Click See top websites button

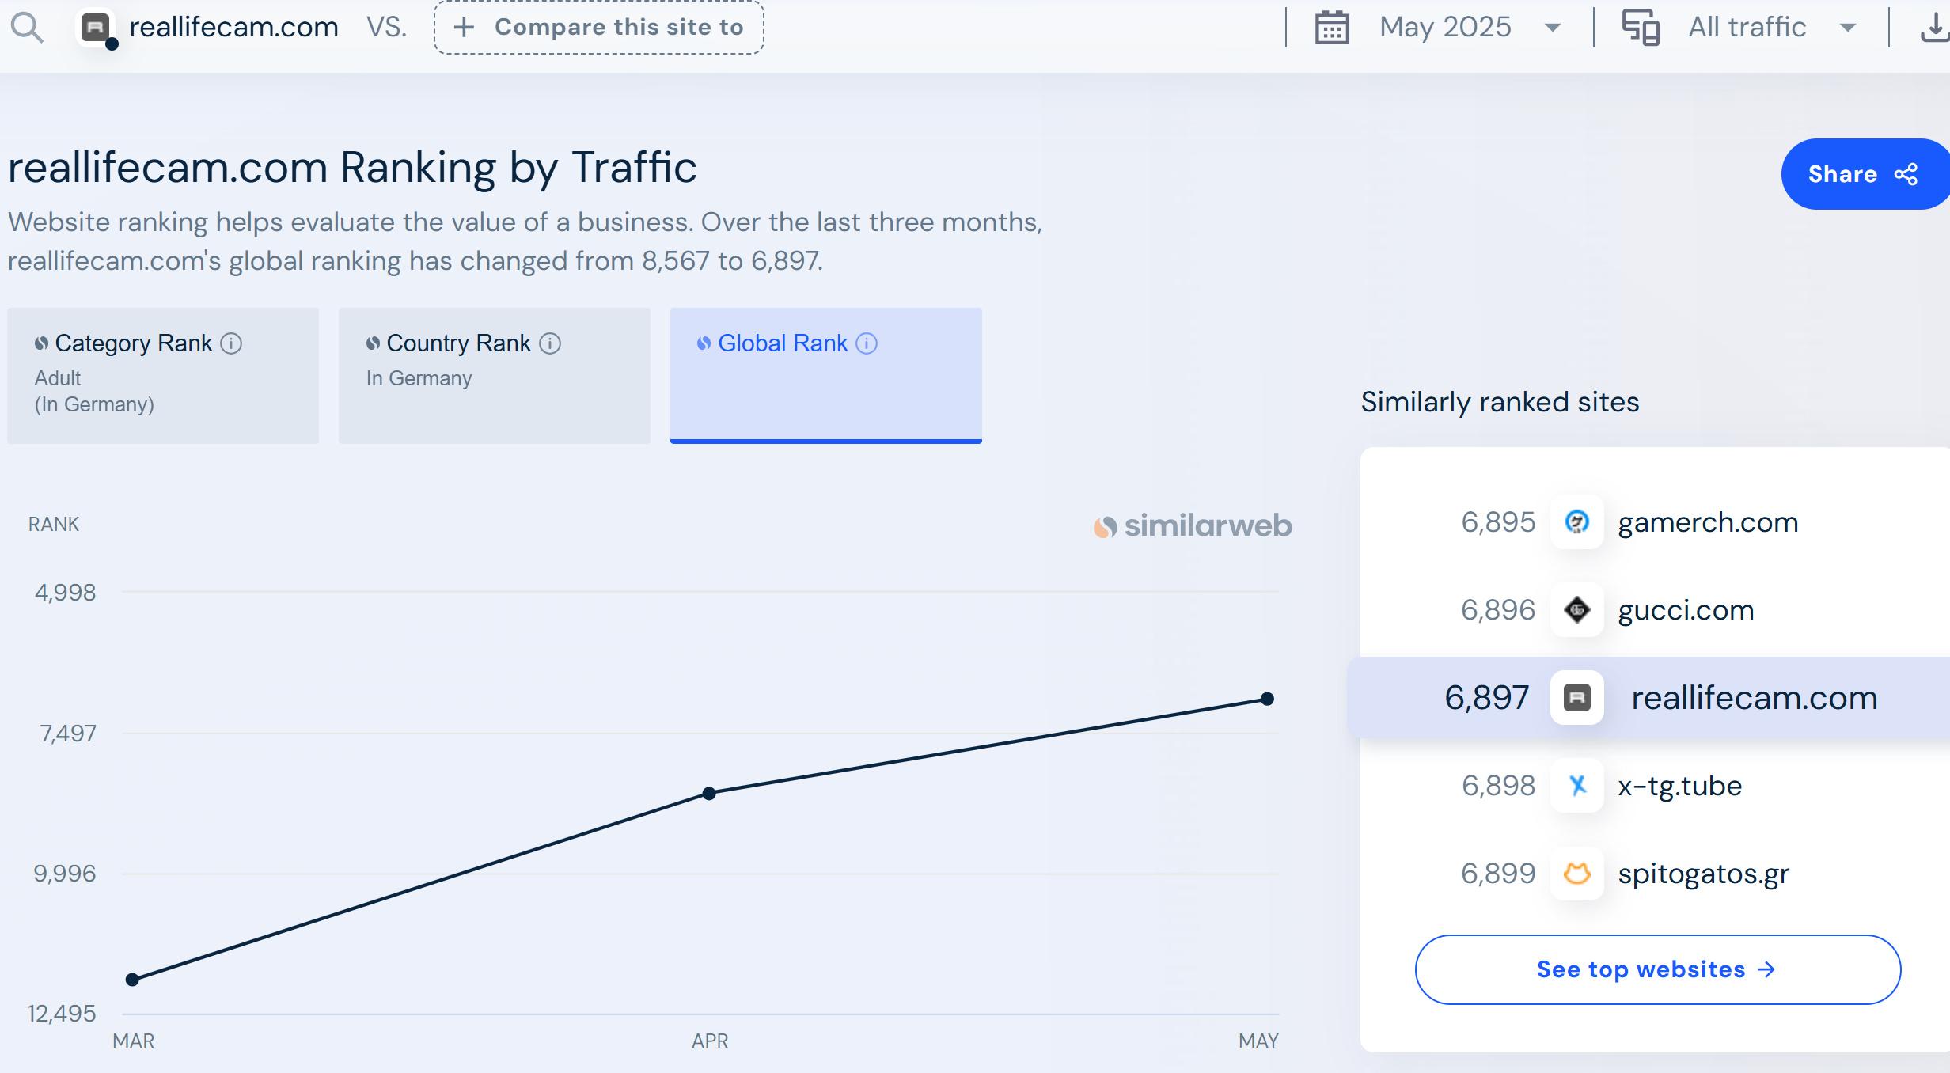[x=1657, y=969]
